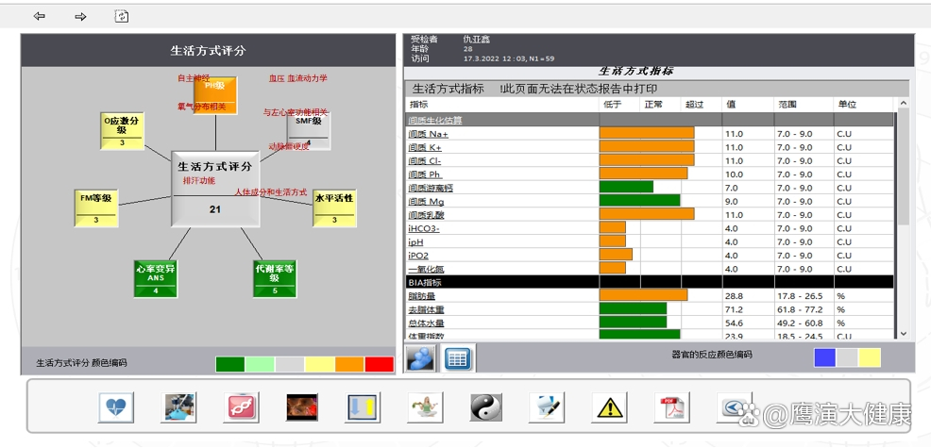Click the 排汗功能 red label
Viewport: 931px width, 448px height.
click(x=199, y=180)
